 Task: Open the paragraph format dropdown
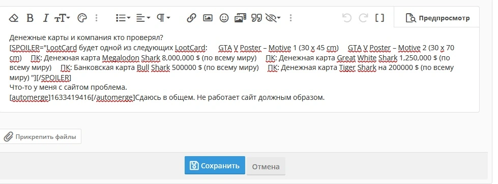pyautogui.click(x=163, y=18)
